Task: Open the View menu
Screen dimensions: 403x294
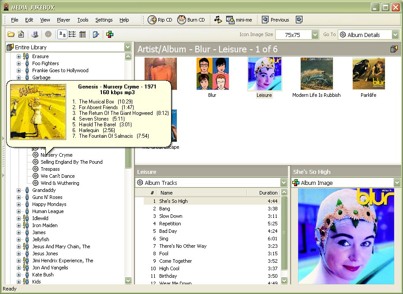Action: (x=45, y=20)
